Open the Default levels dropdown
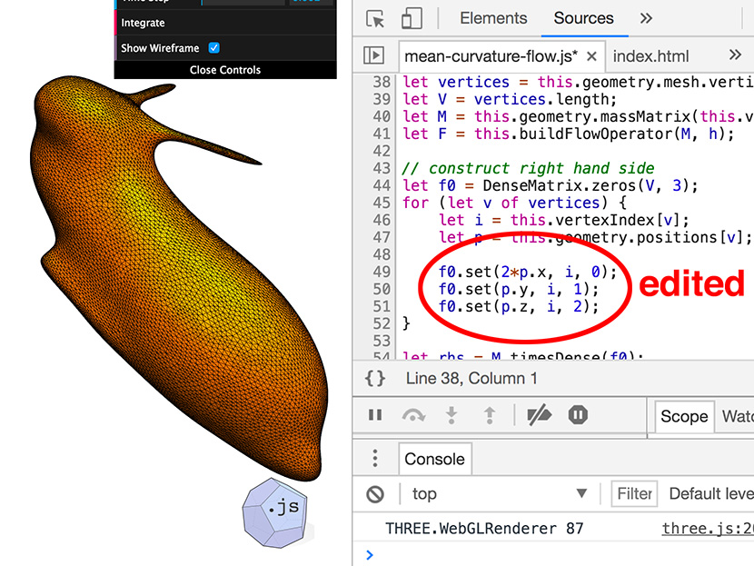Image resolution: width=754 pixels, height=566 pixels. (x=711, y=494)
